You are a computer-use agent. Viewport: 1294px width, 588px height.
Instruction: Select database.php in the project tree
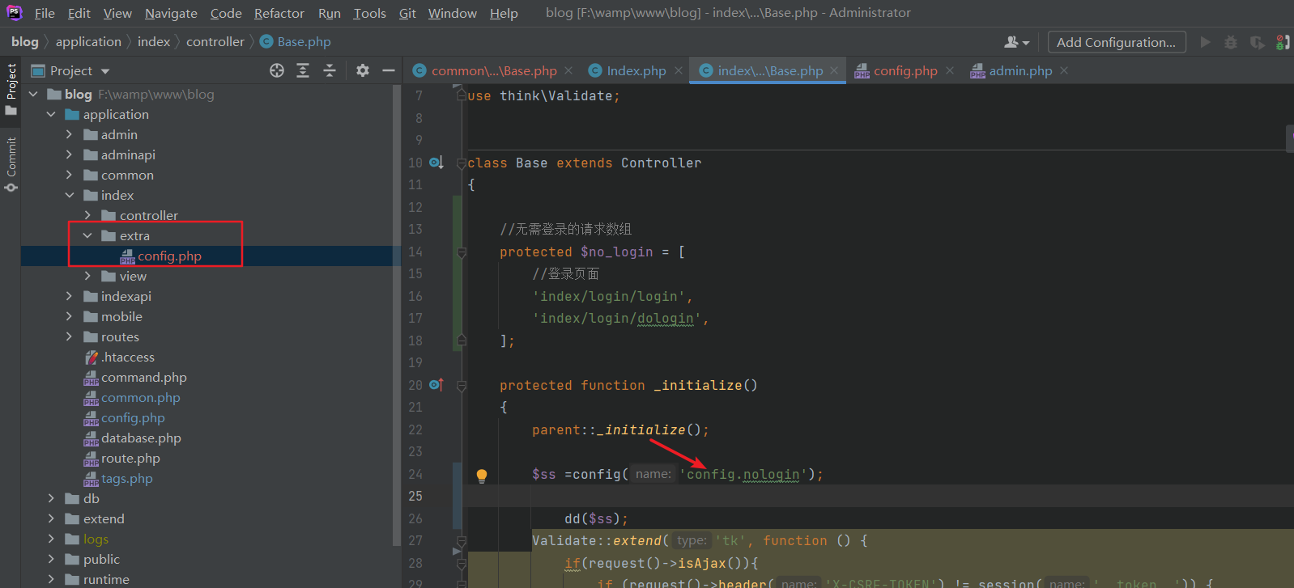tap(141, 438)
